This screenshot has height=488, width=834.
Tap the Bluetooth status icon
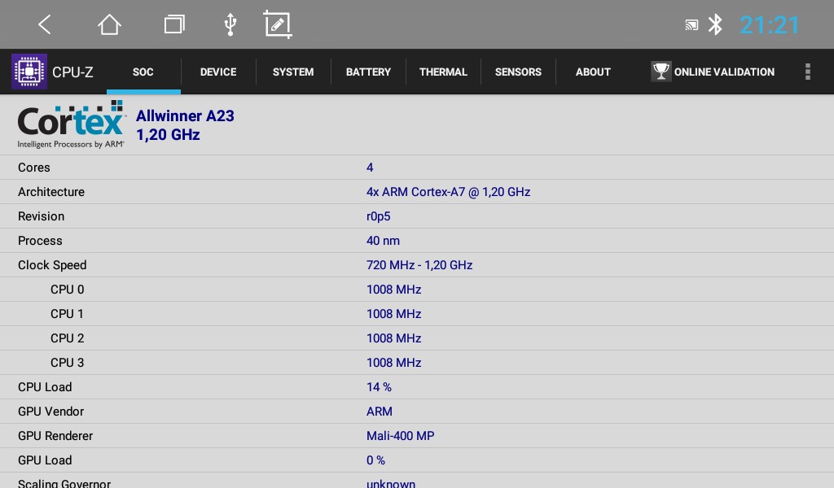715,24
